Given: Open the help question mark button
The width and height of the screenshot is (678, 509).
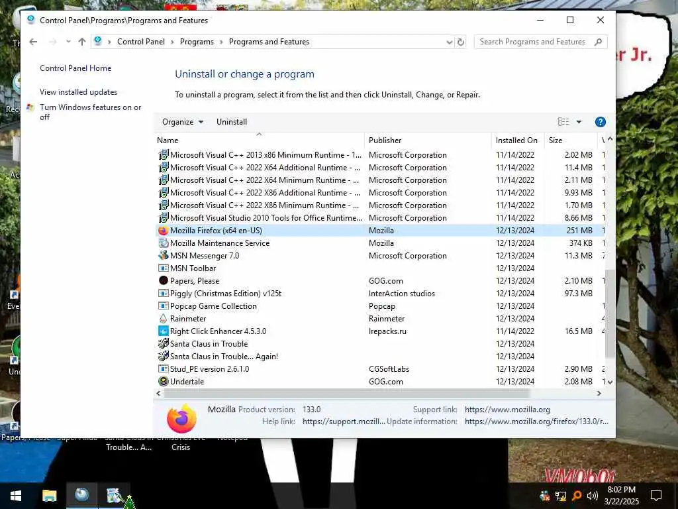Looking at the screenshot, I should (600, 122).
